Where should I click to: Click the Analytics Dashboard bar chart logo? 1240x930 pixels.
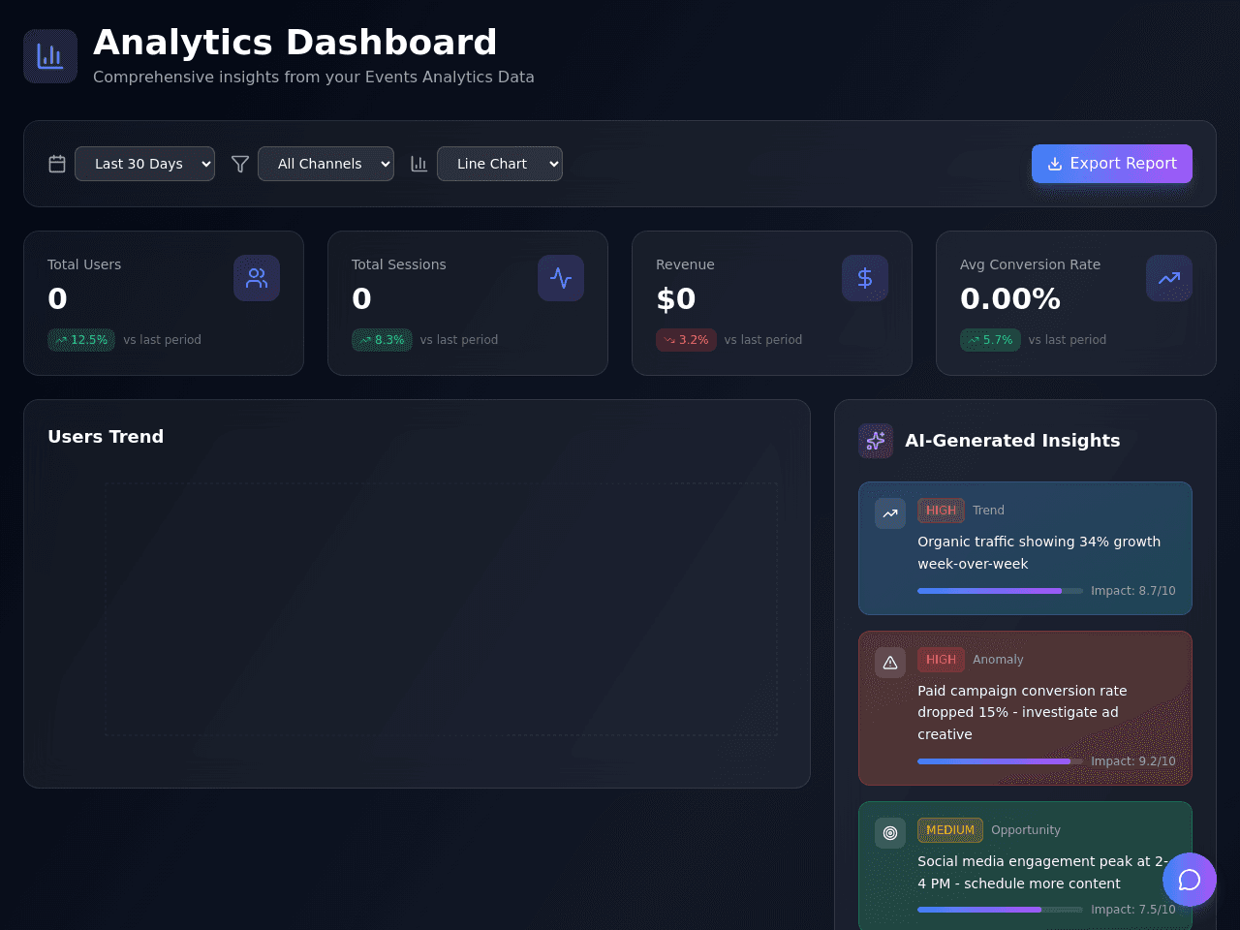pyautogui.click(x=50, y=56)
